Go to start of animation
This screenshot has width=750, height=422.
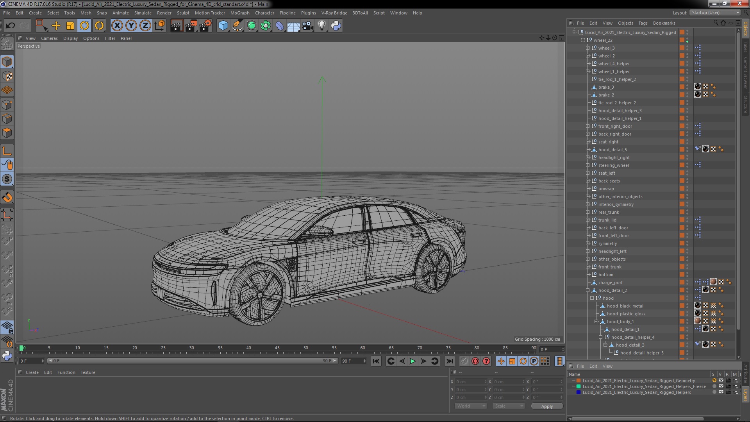tap(376, 361)
